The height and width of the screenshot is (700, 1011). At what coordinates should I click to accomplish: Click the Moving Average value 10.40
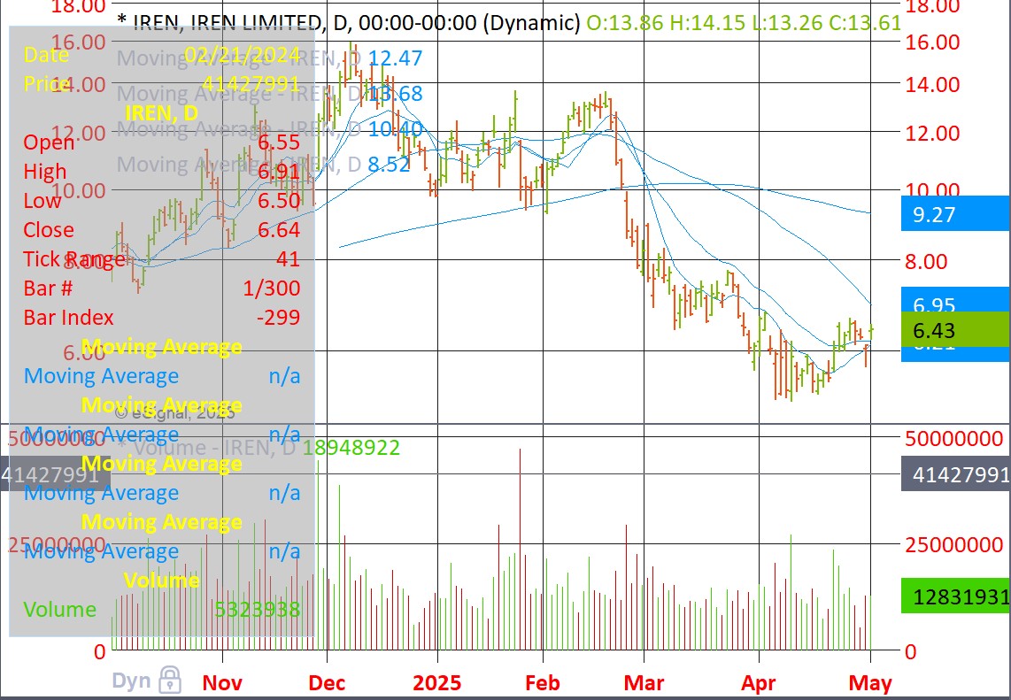[395, 129]
